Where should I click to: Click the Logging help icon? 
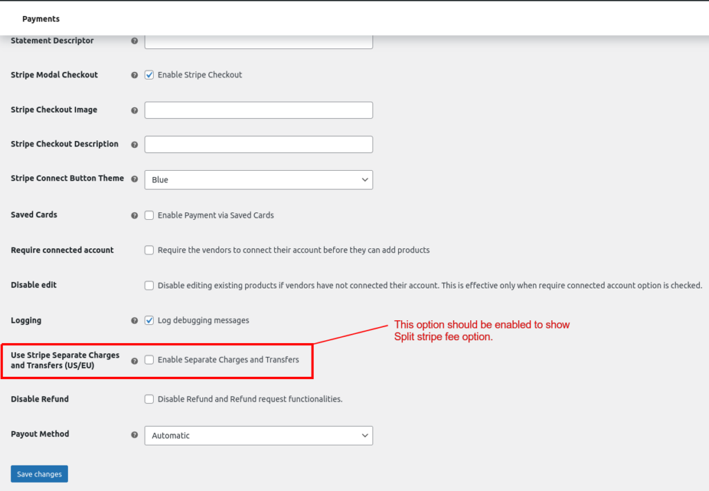pyautogui.click(x=134, y=321)
